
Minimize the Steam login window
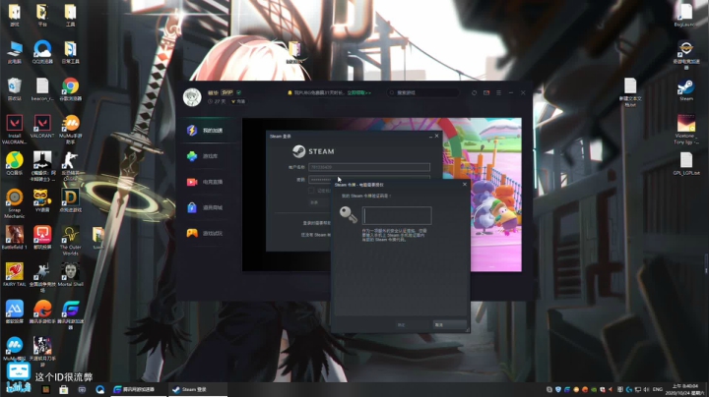click(430, 137)
